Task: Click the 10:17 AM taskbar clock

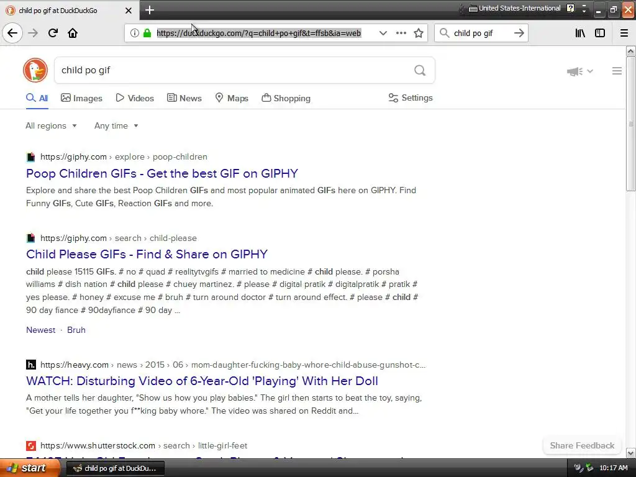Action: pos(613,468)
